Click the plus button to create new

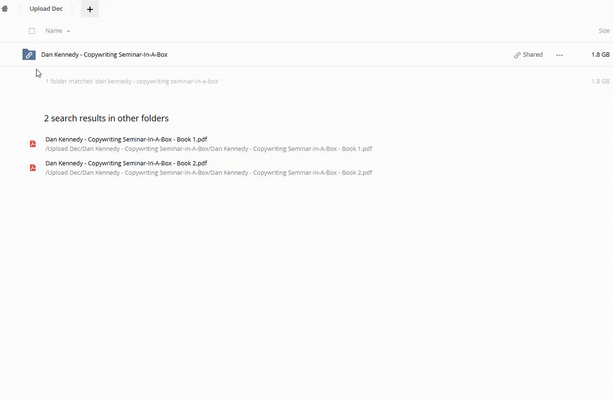(x=89, y=9)
